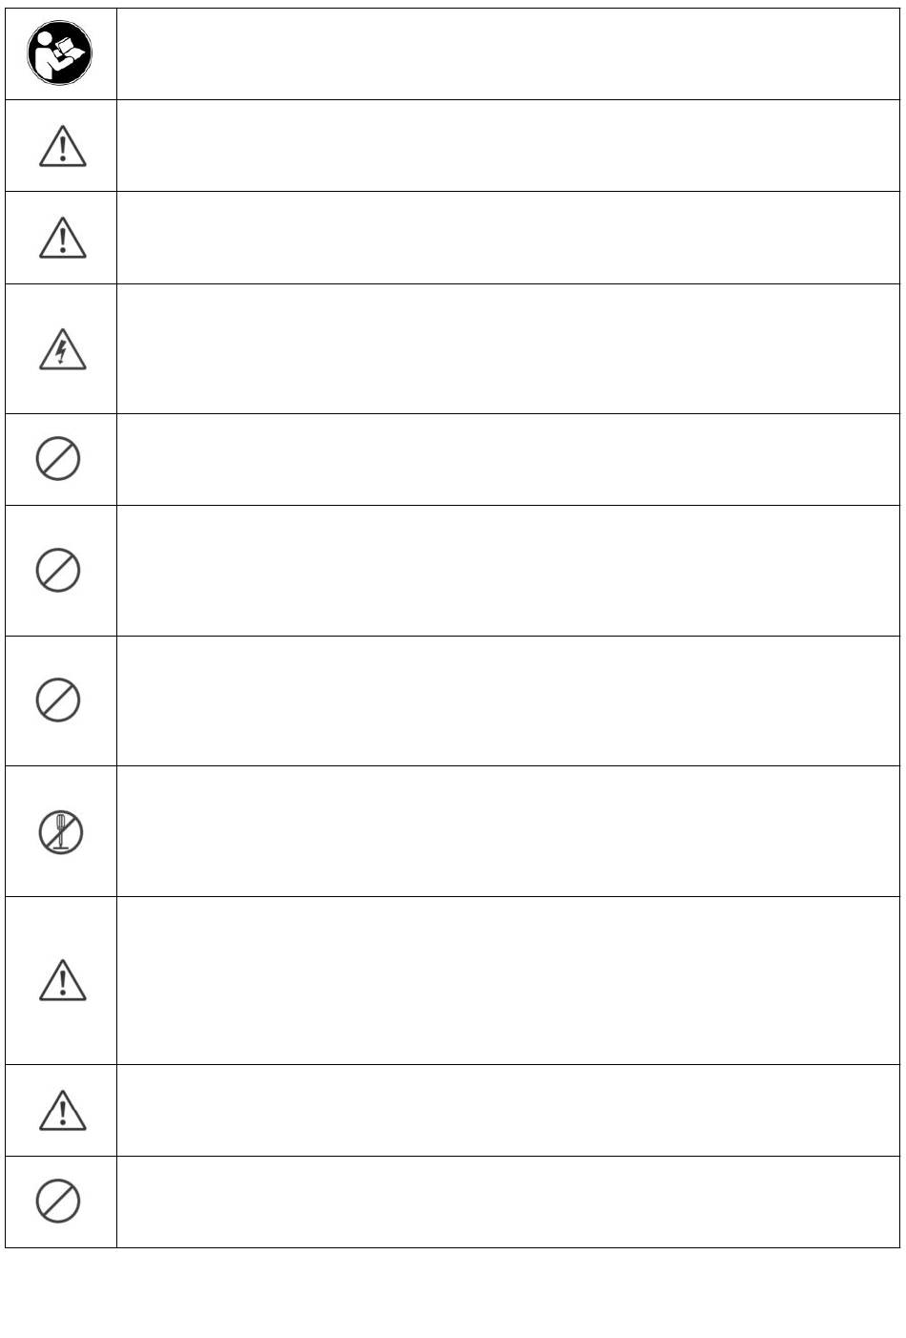This screenshot has width=906, height=1338.
Task: Click the last warning triangle above the final prohibition circle
Action: pyautogui.click(x=62, y=1110)
